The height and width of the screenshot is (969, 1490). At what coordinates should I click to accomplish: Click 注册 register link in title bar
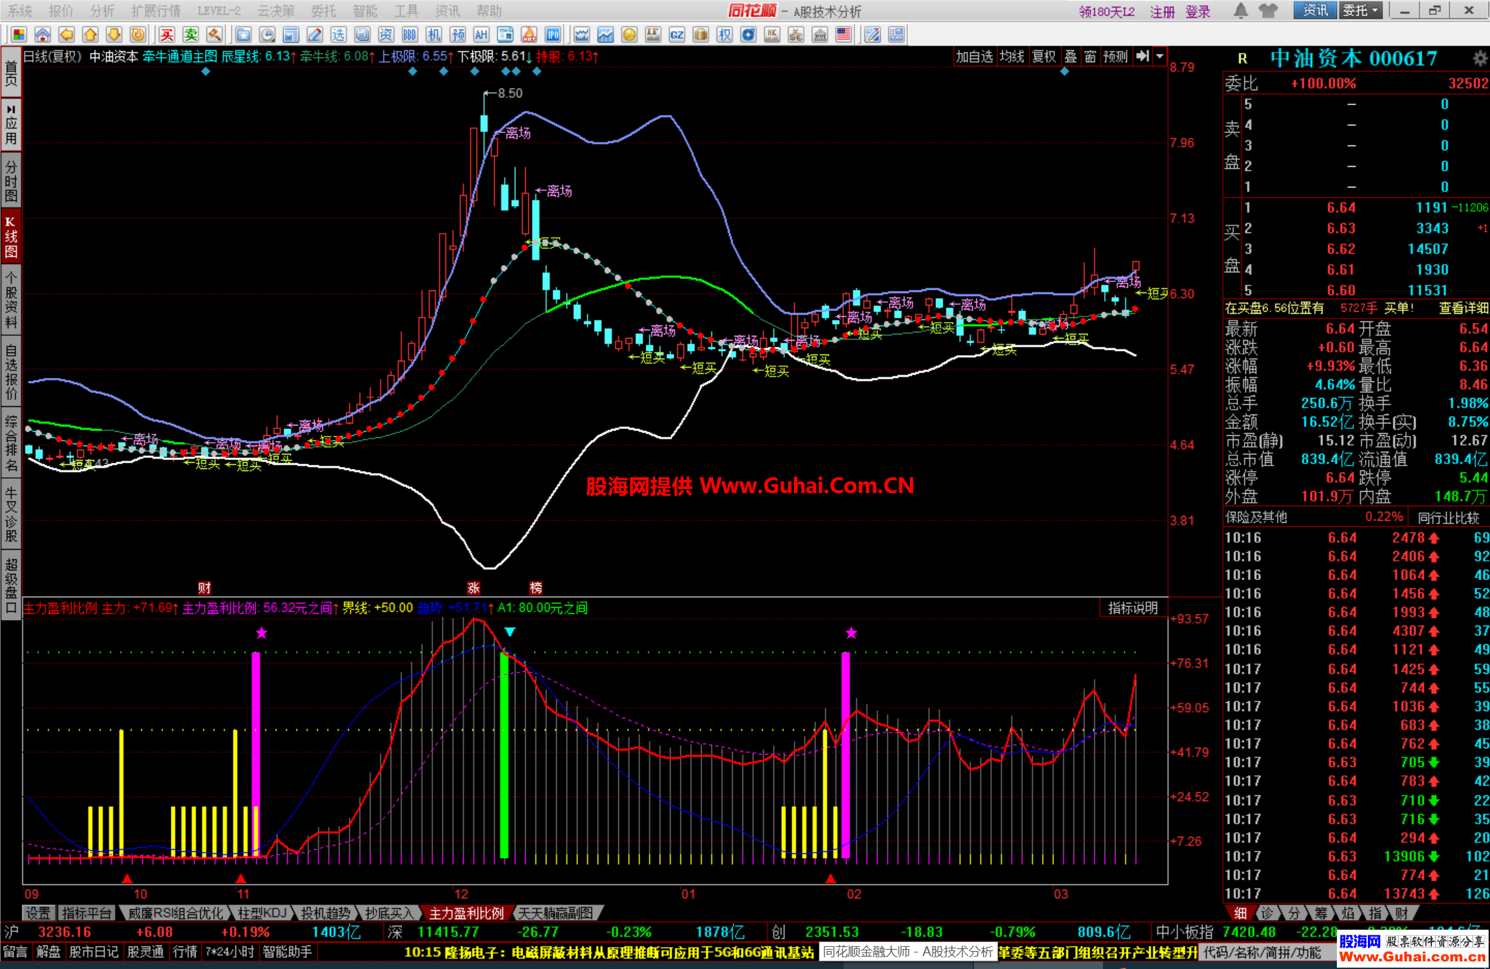(x=1162, y=12)
